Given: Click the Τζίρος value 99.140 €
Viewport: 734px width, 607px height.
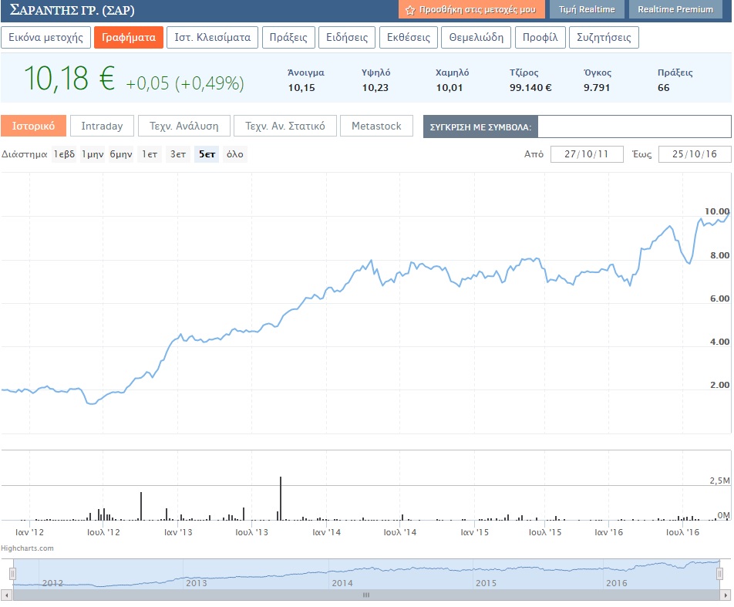Looking at the screenshot, I should (530, 88).
